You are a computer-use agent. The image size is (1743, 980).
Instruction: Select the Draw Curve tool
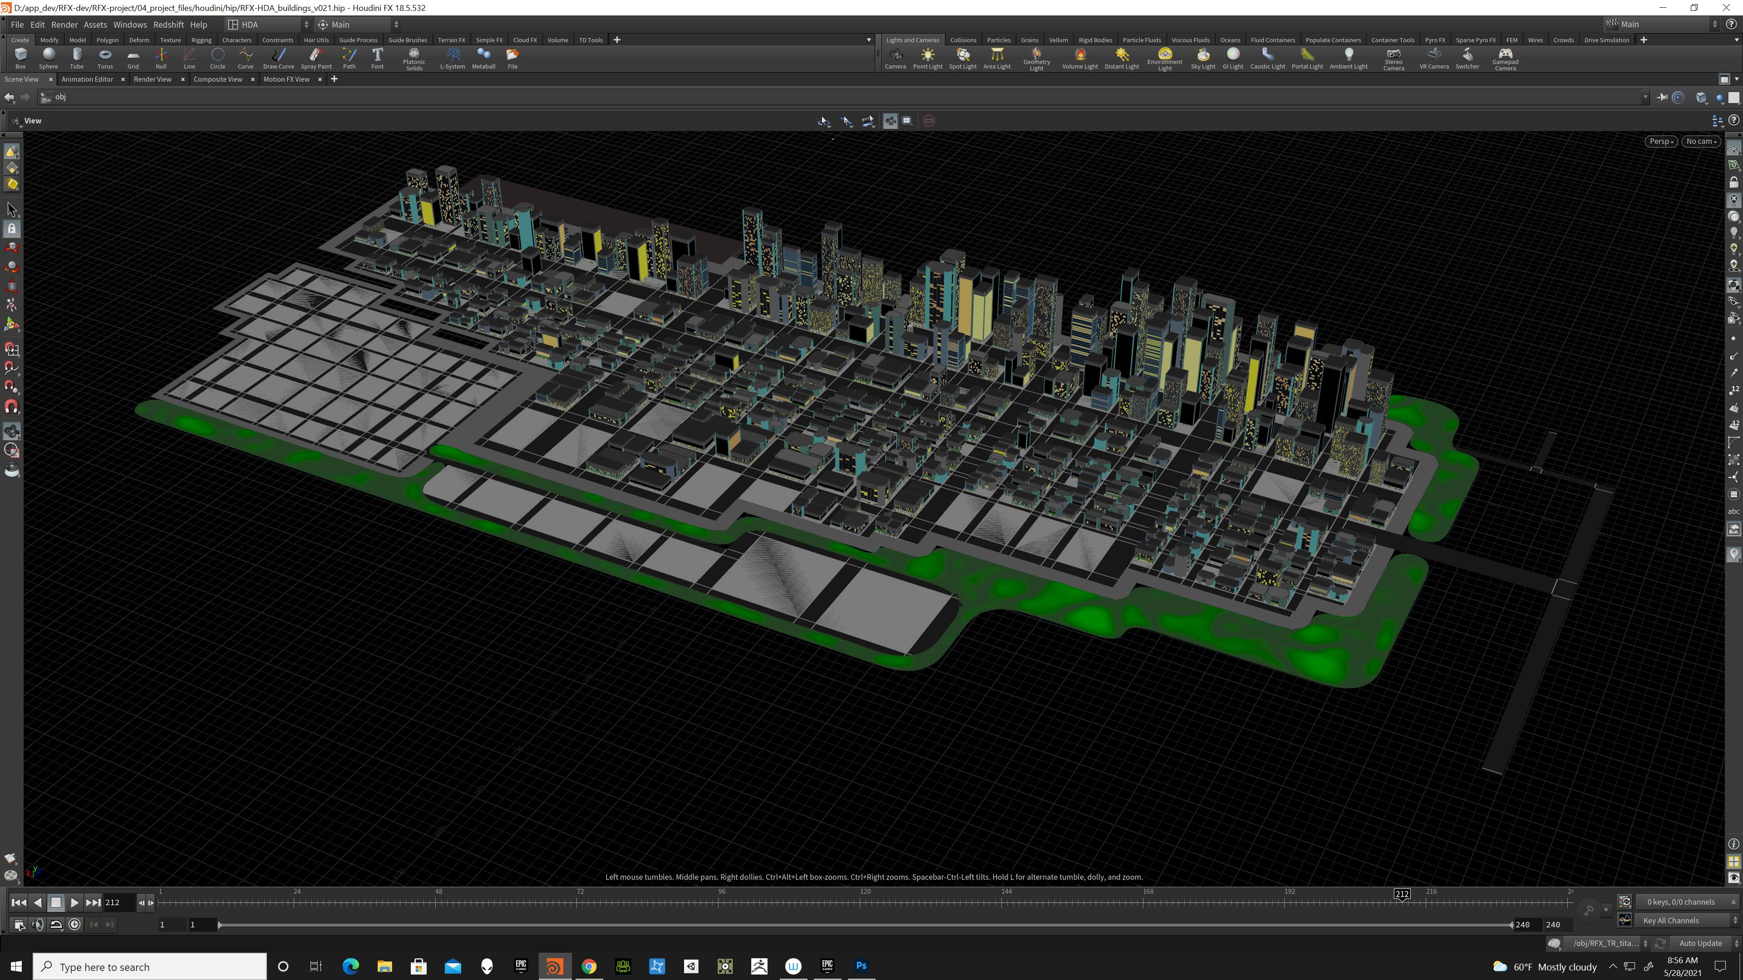[278, 58]
